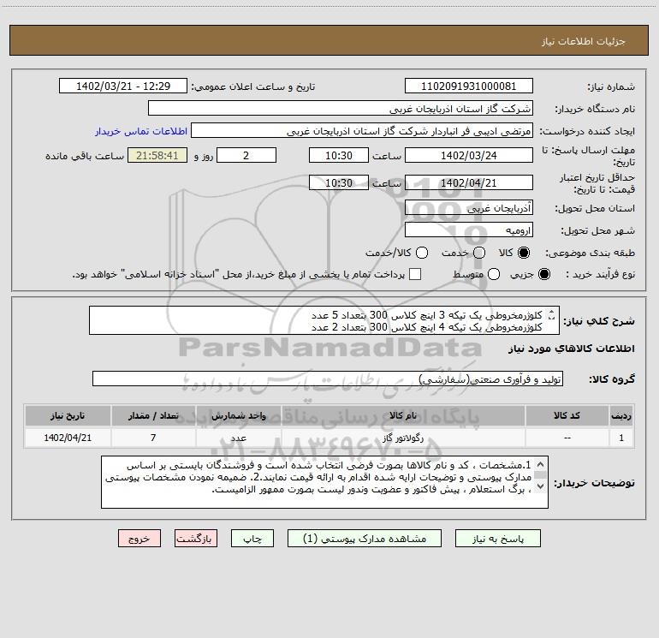Click the رگولاتور گاز item name cell

(402, 438)
